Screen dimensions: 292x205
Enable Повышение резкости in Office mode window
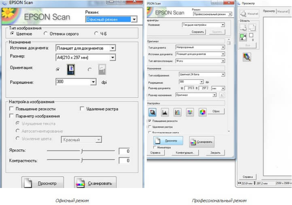click(11, 109)
